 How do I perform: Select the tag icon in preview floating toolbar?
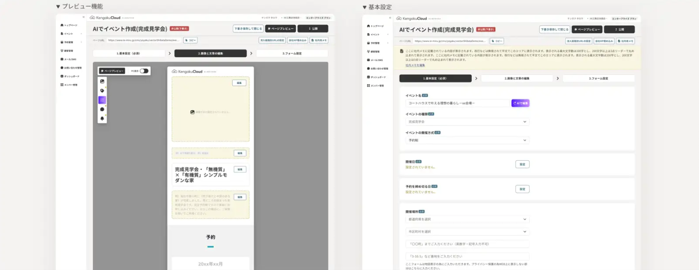(102, 90)
